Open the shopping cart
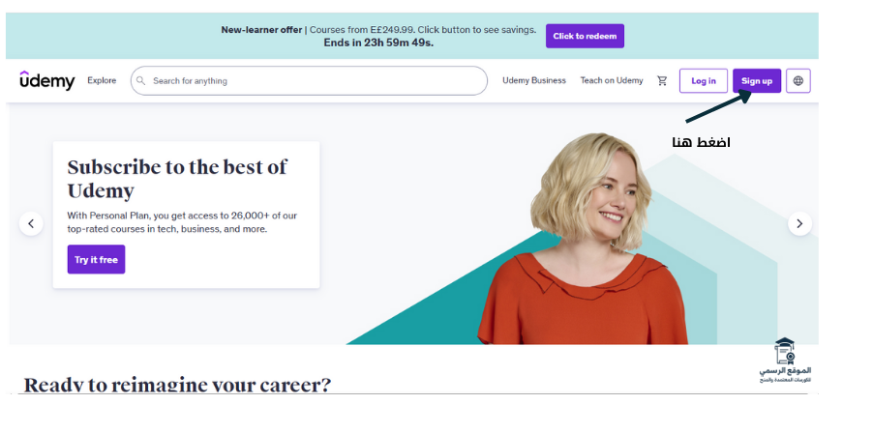 click(662, 81)
